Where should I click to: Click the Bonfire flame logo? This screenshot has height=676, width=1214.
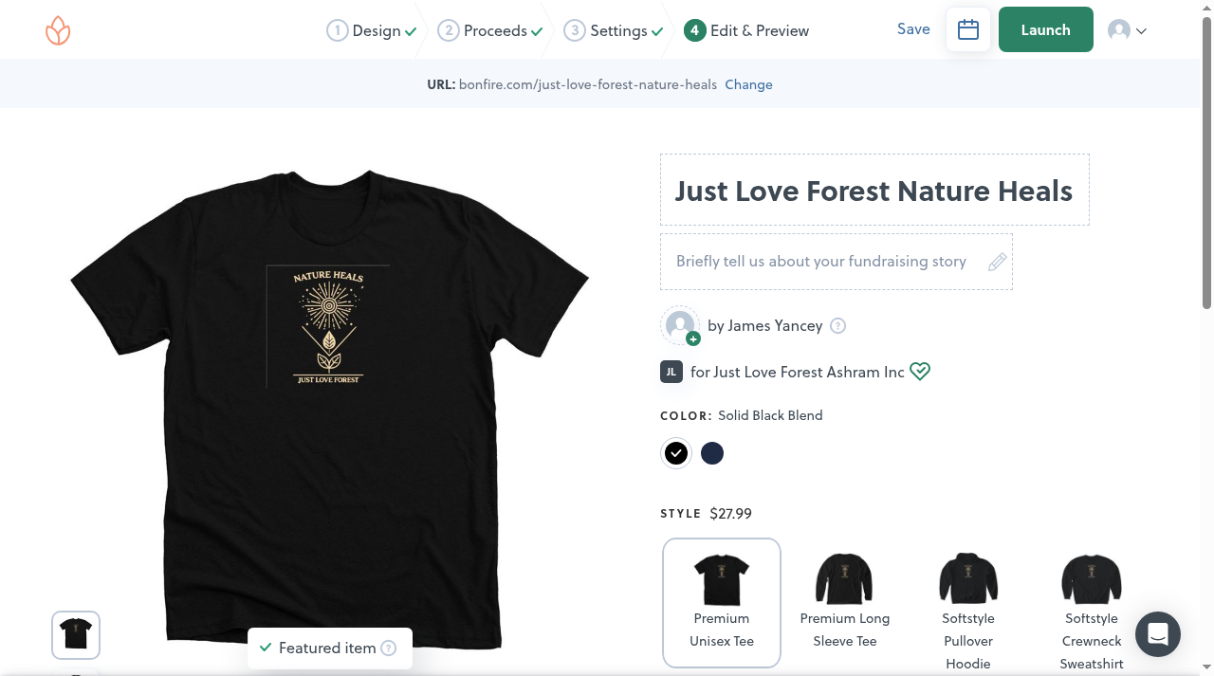58,30
